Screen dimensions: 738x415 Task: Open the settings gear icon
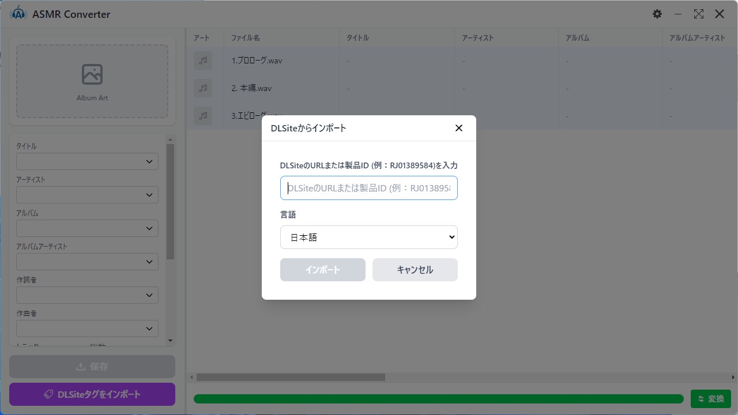tap(657, 14)
